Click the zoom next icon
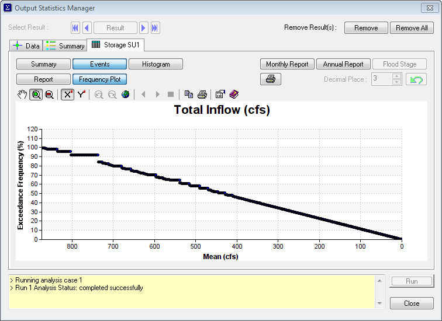 [x=112, y=94]
